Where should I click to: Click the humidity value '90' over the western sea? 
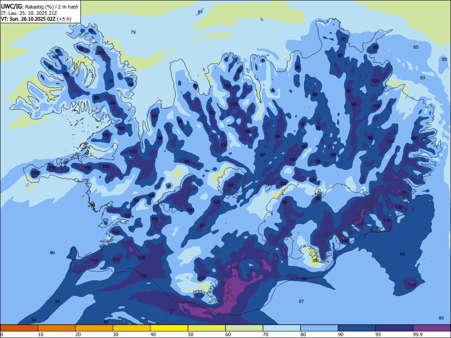(x=52, y=253)
